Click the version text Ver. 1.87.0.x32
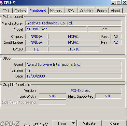The image size is (127, 126). pyautogui.click(x=36, y=124)
